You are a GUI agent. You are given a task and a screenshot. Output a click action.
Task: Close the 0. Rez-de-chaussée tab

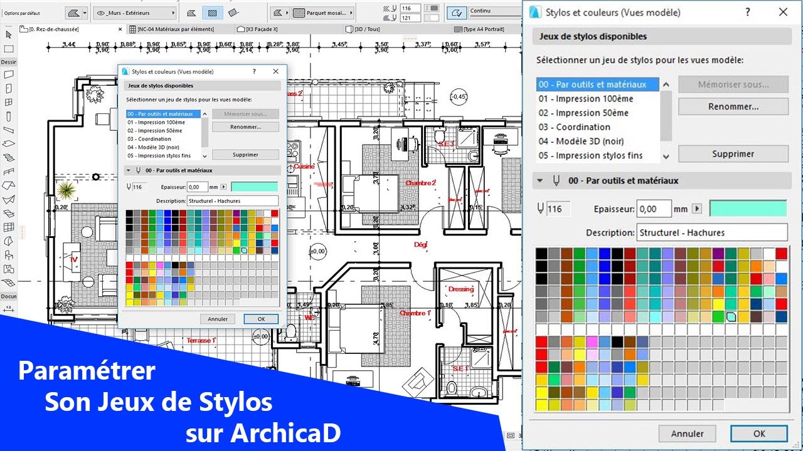pos(120,29)
